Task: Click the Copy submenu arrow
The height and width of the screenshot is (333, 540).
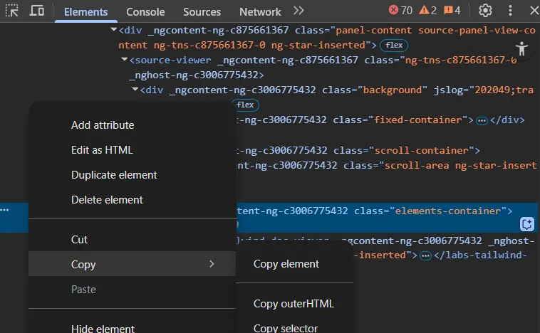Action: (x=212, y=264)
